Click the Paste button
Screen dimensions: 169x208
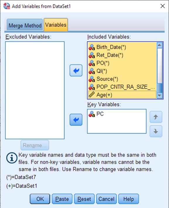pos(62,199)
